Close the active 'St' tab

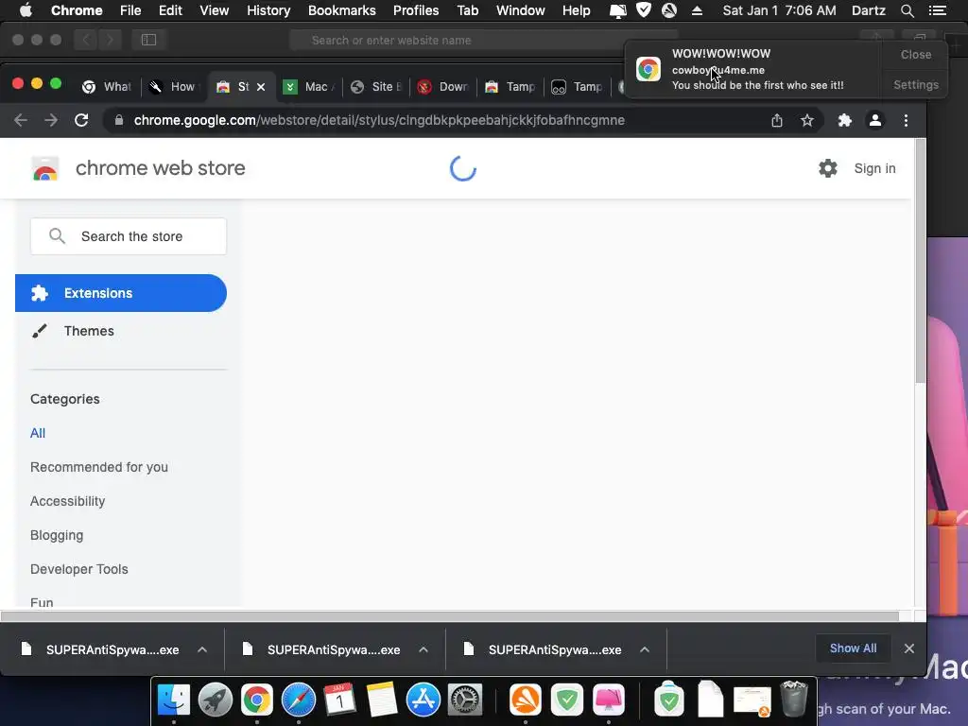tap(261, 87)
